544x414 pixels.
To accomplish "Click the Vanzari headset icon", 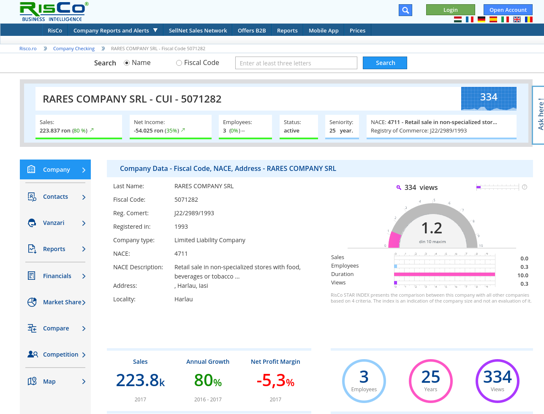I will pos(32,223).
